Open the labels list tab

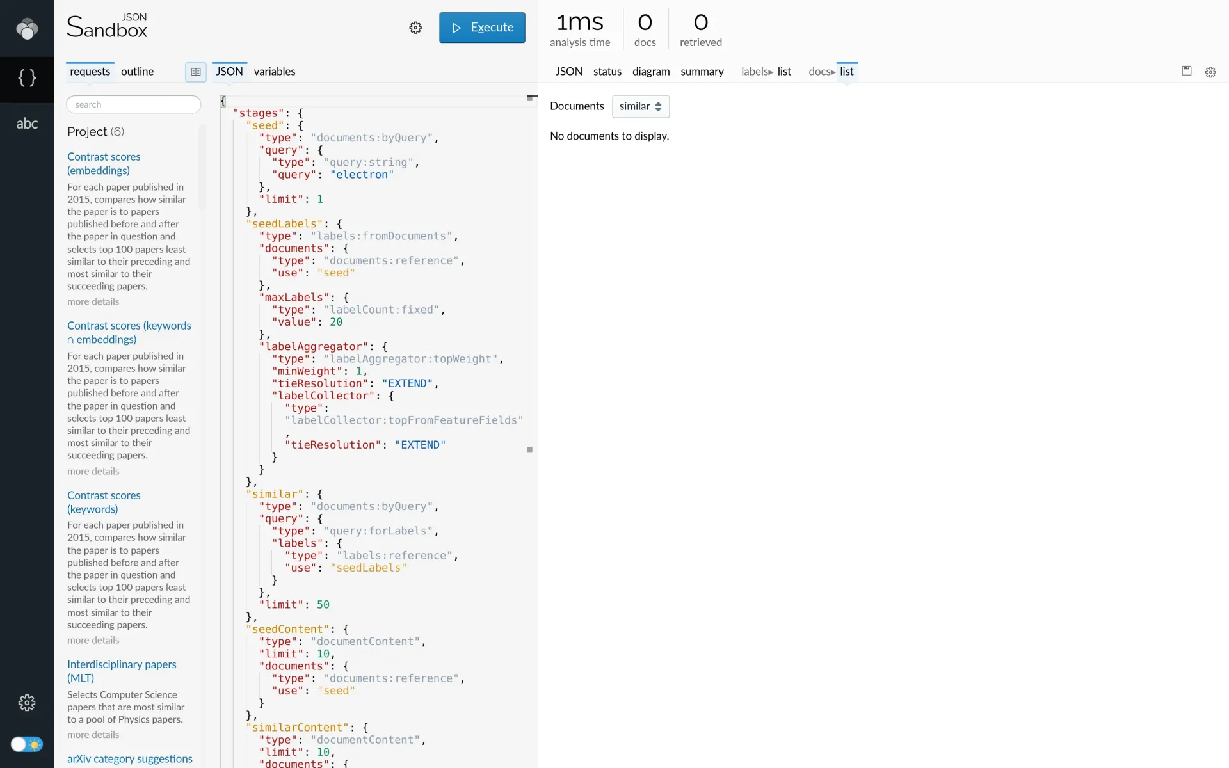coord(784,72)
